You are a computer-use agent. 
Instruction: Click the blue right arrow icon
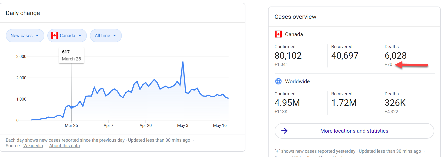(x=284, y=131)
